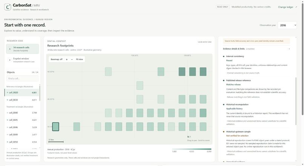Select cell_0040 in the objects list
Image resolution: width=304 pixels, height=166 pixels.
coord(22,113)
